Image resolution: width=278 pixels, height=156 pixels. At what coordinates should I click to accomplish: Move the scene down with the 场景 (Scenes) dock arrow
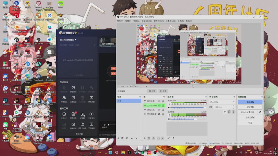coord(136,138)
